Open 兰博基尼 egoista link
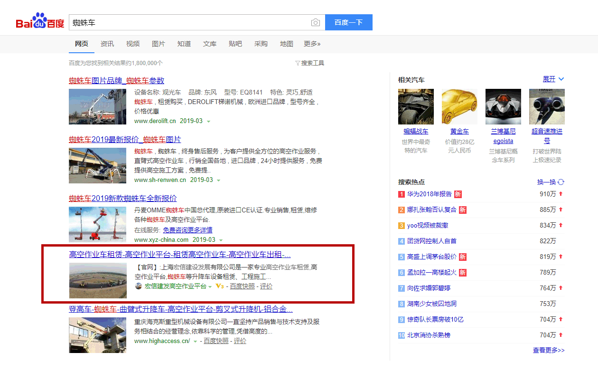598x382 pixels. point(503,136)
